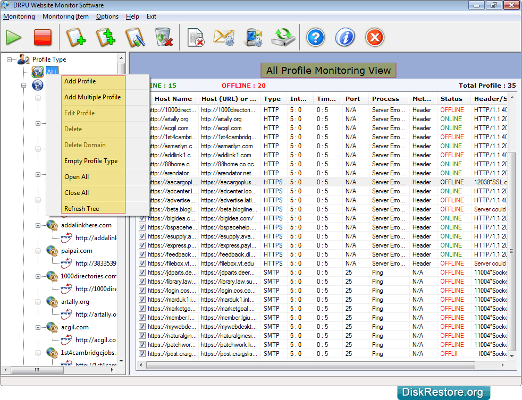
Task: Toggle checkbox for https://feedback... row
Action: click(142, 254)
